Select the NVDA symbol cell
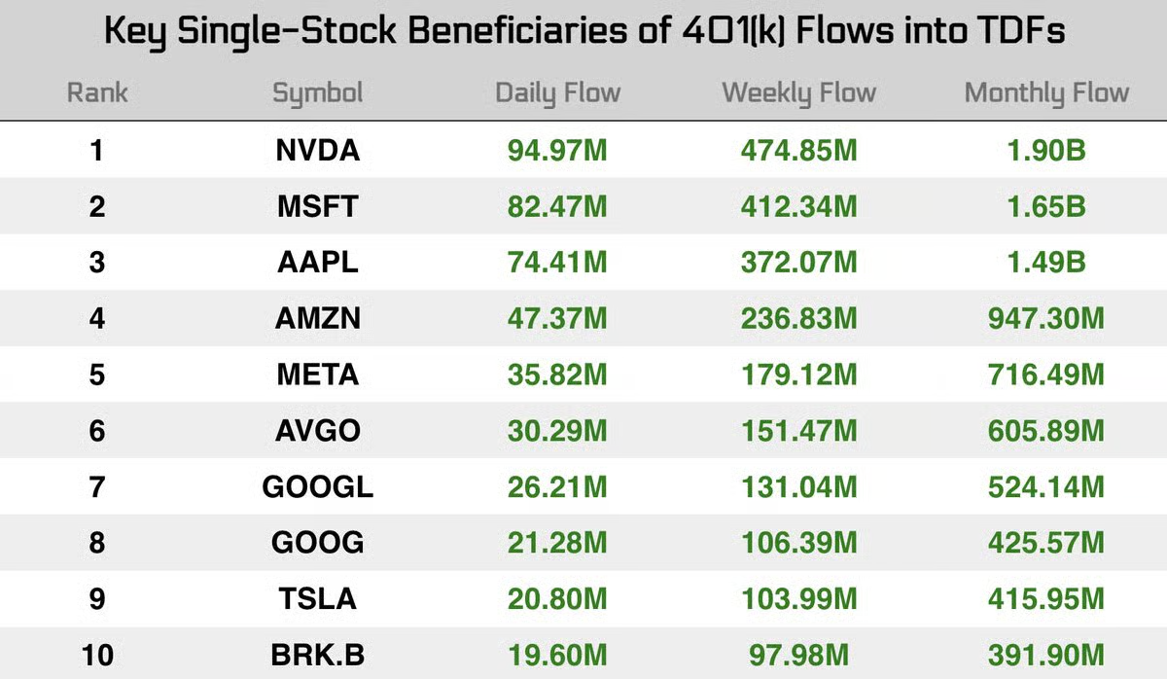The height and width of the screenshot is (679, 1167). click(317, 151)
